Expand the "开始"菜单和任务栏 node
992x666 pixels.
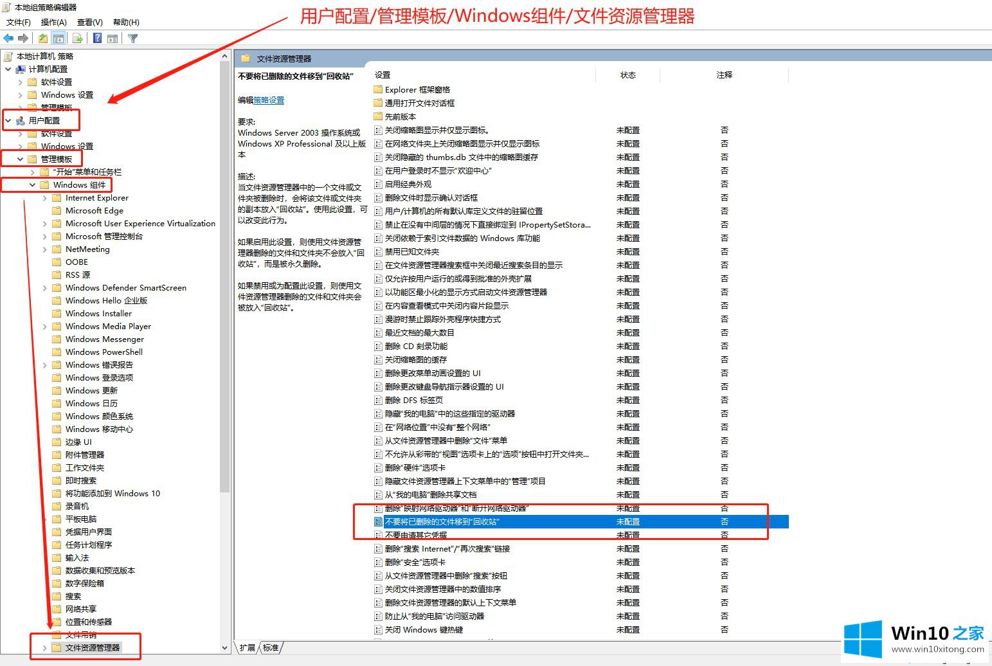pos(32,172)
